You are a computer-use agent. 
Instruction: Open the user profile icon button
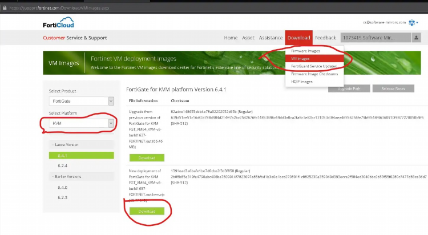click(x=416, y=38)
